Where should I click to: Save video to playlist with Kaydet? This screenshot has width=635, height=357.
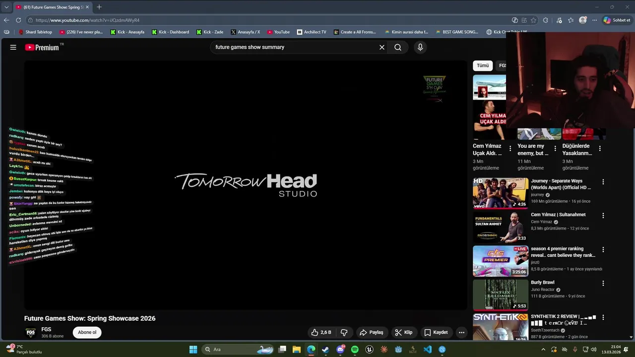(436, 332)
